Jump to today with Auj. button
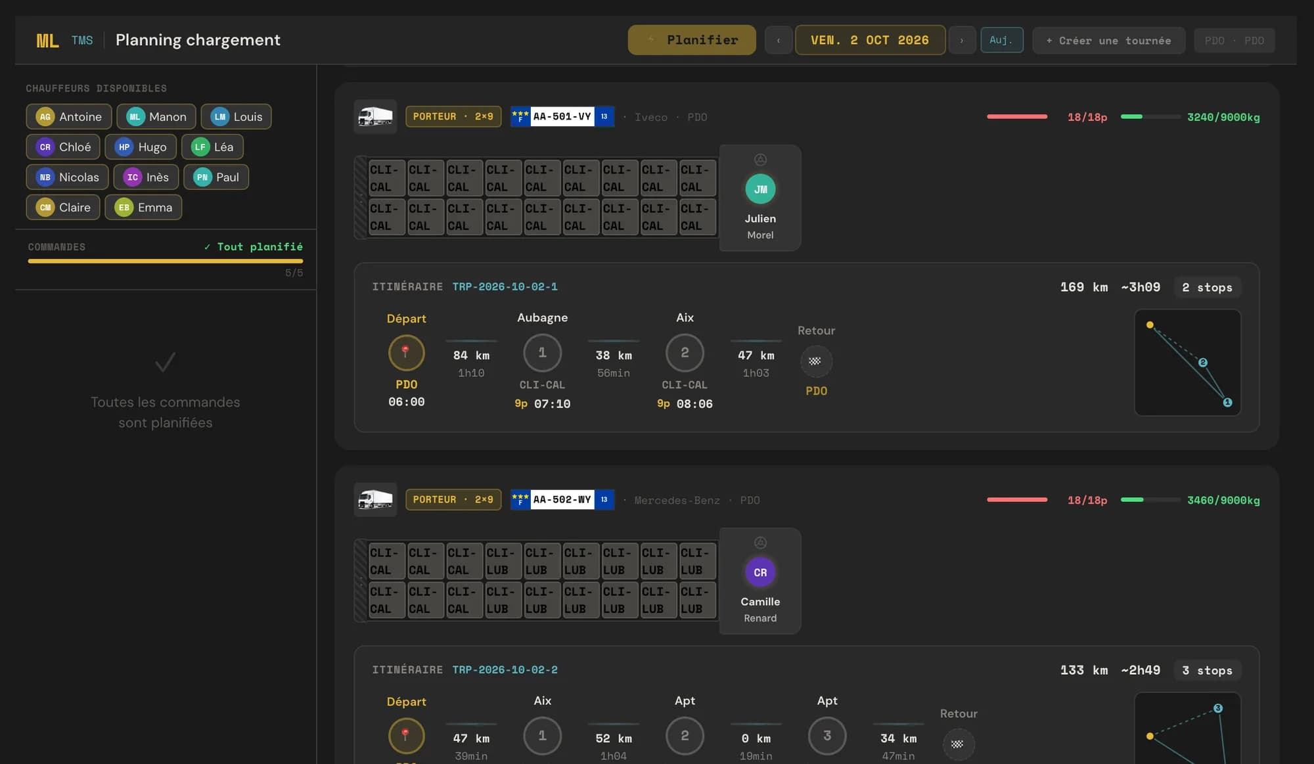The width and height of the screenshot is (1314, 764). click(x=1002, y=40)
